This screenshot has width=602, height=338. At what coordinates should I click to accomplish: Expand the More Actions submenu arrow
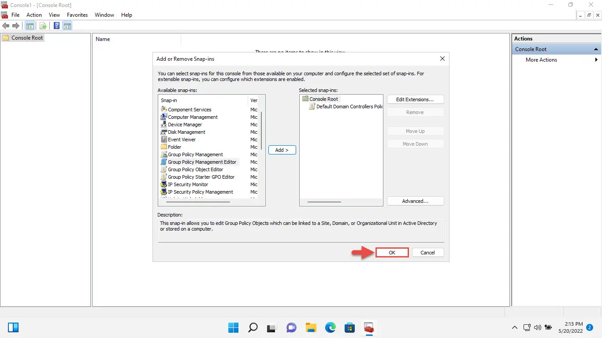click(x=596, y=60)
